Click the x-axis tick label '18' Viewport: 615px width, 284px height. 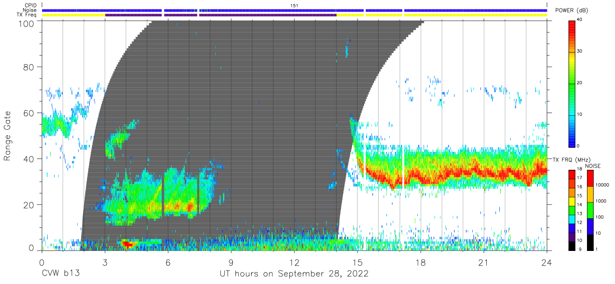[421, 262]
